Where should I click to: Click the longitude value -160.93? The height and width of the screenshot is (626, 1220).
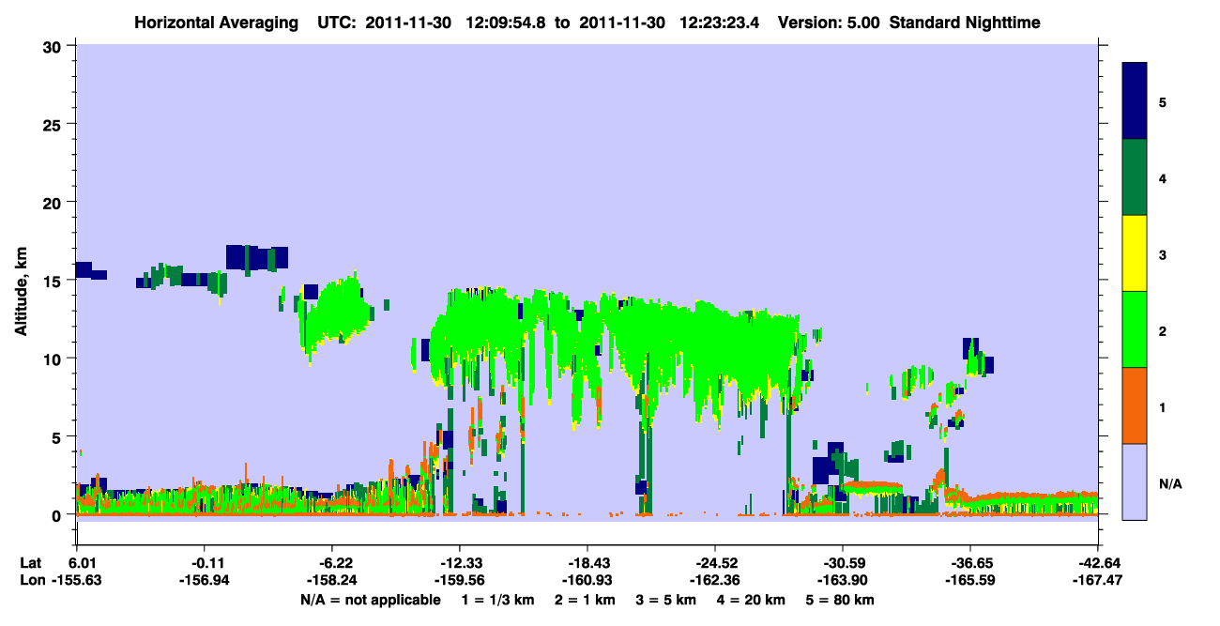tap(587, 580)
